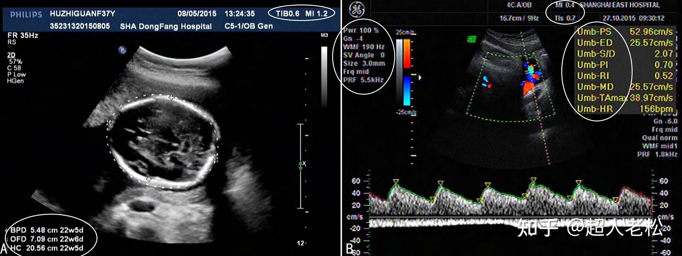The height and width of the screenshot is (256, 682).
Task: Click the 4C-A/OB probe label
Action: [519, 5]
